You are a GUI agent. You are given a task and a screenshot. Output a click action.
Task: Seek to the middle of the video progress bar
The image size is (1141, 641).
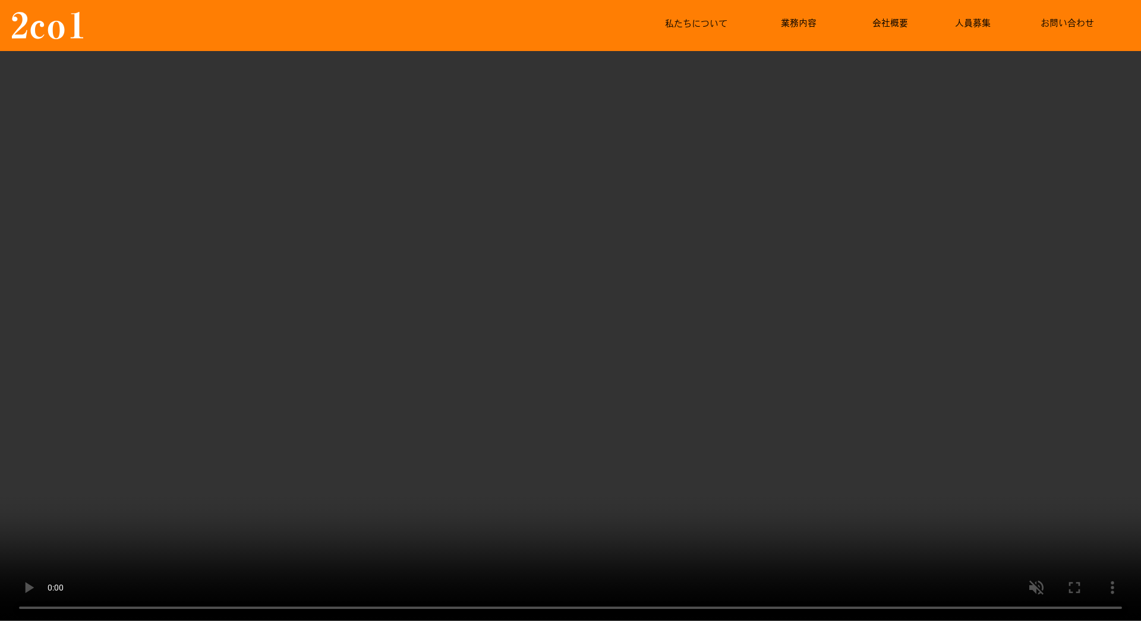pyautogui.click(x=570, y=608)
